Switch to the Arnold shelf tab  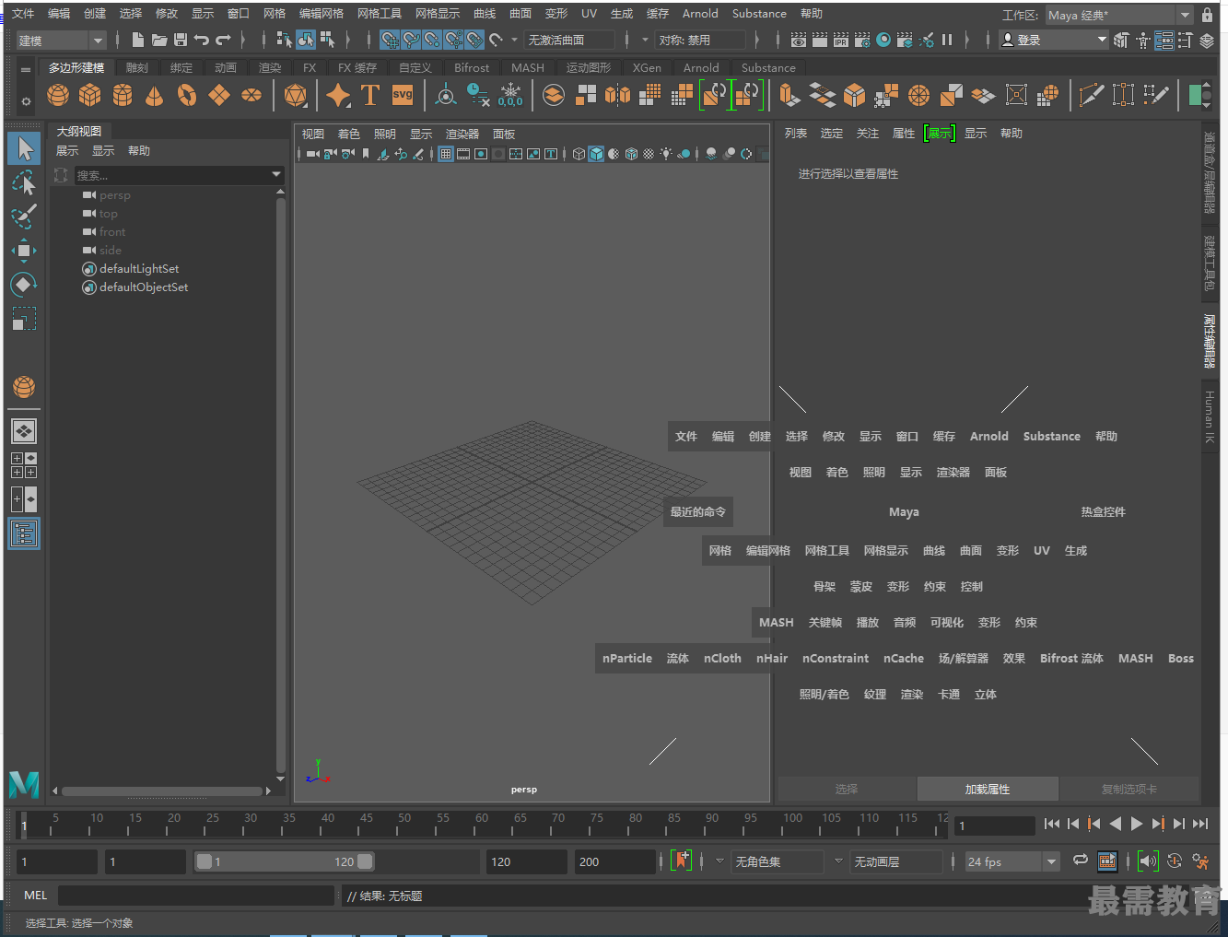coord(701,67)
